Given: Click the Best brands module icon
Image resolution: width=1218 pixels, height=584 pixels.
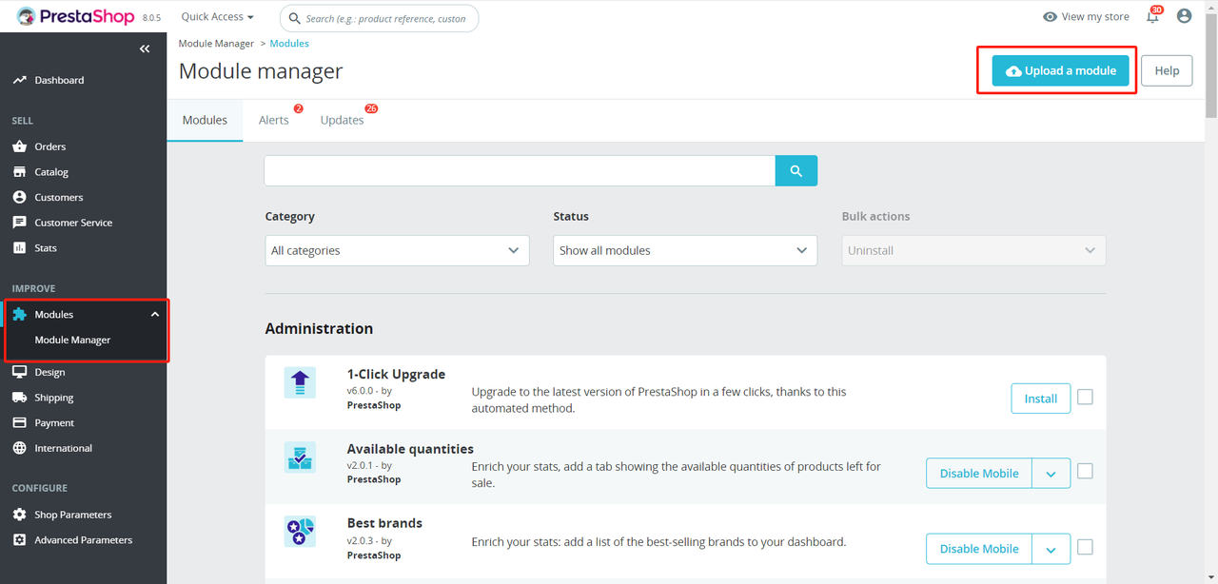Looking at the screenshot, I should pyautogui.click(x=300, y=532).
